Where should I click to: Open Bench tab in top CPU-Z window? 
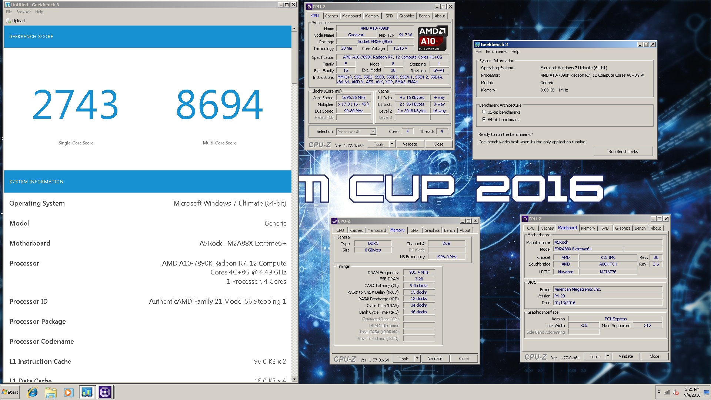tap(424, 16)
